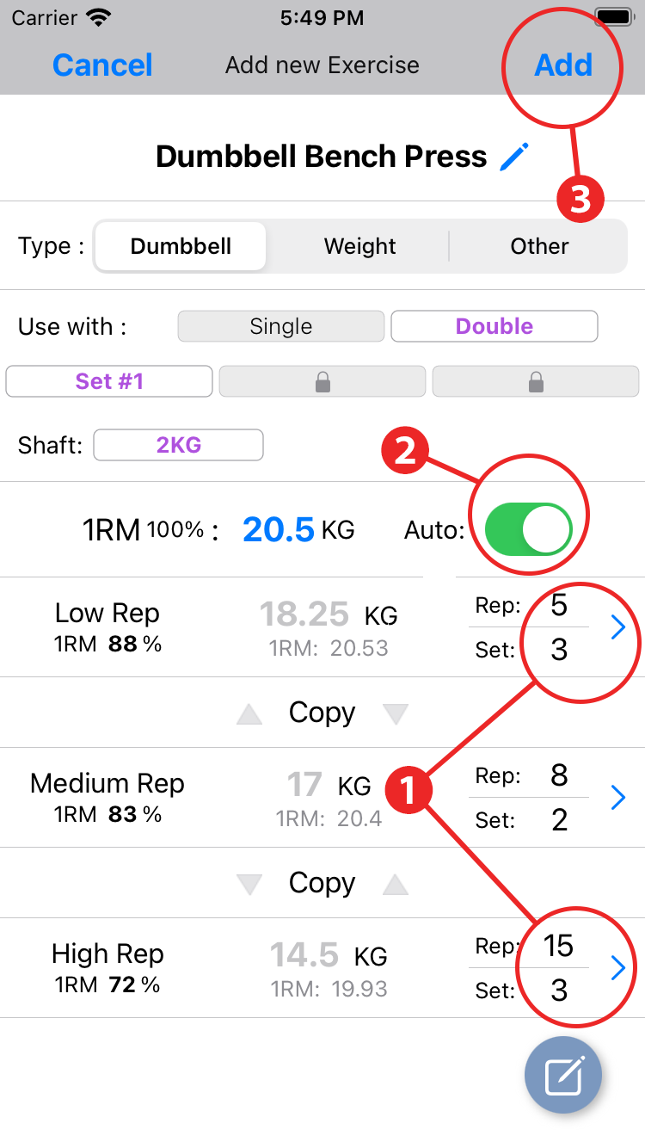The height and width of the screenshot is (1148, 645).
Task: Tap the floating note edit button
Action: click(x=563, y=1075)
